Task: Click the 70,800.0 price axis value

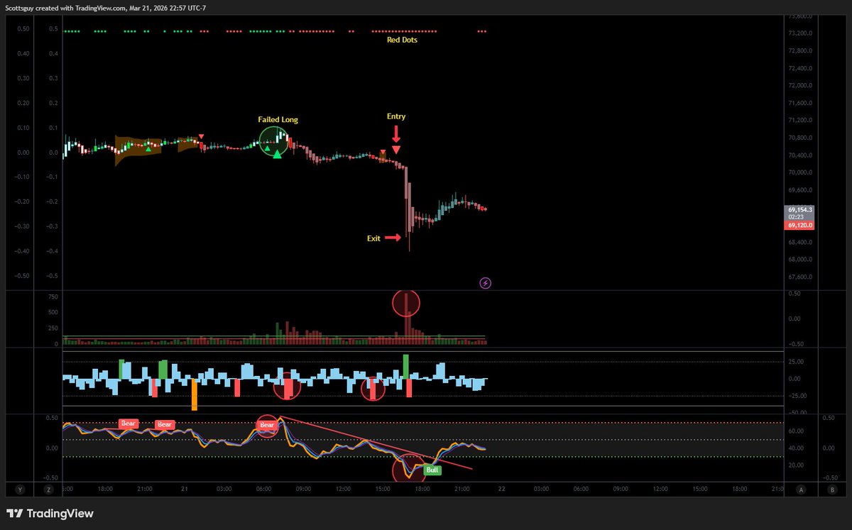Action: tap(800, 138)
